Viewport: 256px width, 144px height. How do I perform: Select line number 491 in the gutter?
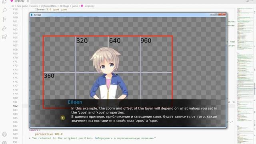15,142
